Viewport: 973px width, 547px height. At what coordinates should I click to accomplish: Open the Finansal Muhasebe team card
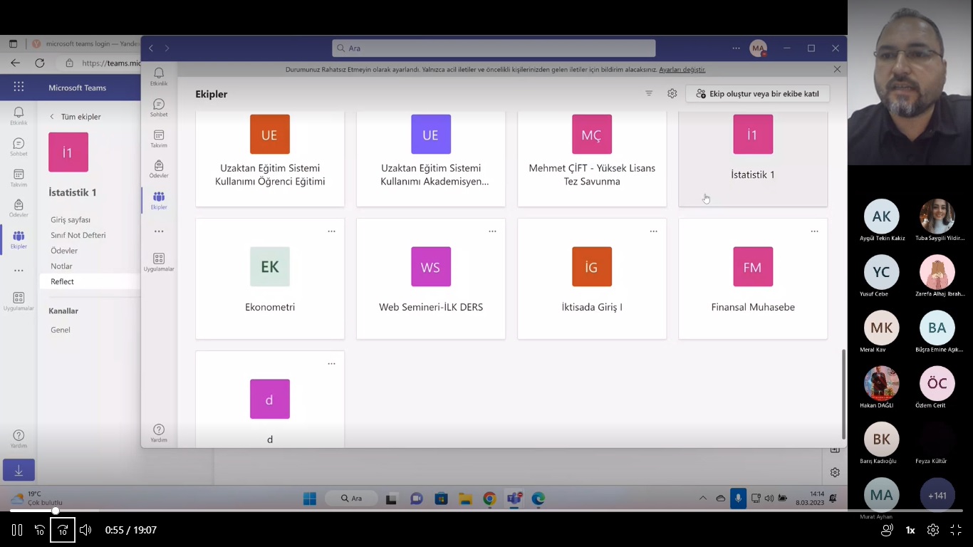(753, 279)
